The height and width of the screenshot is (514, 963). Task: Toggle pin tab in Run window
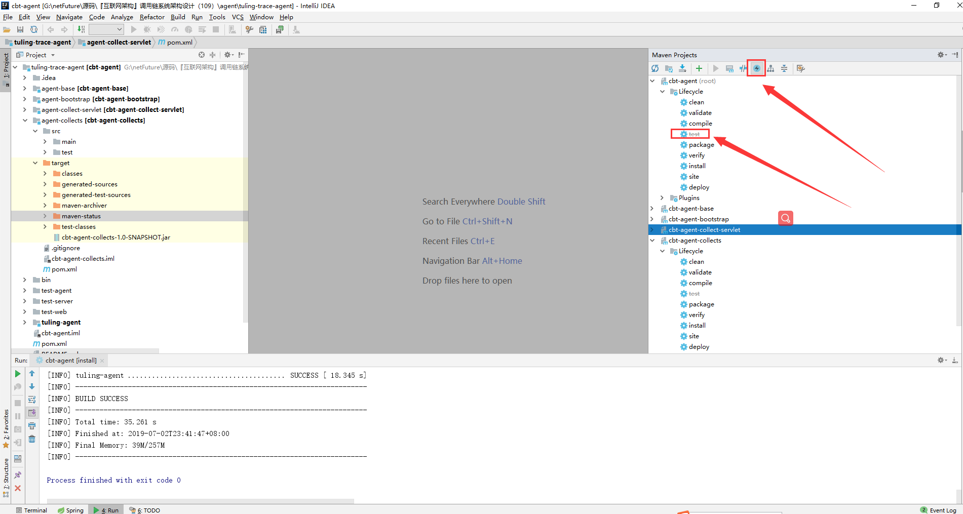[x=18, y=475]
